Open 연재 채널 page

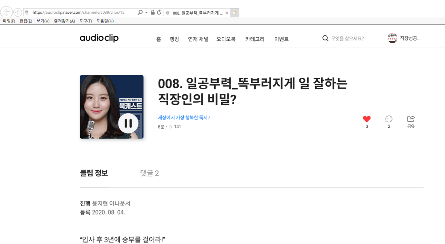coord(198,39)
